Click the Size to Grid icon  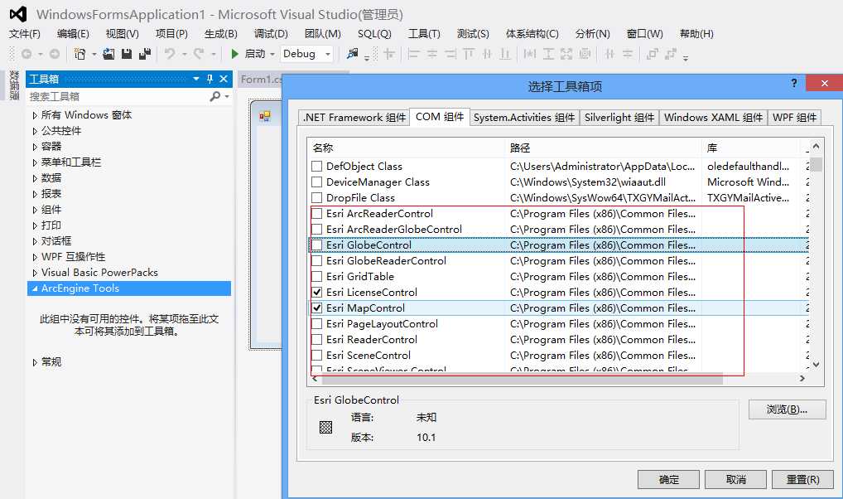pos(585,54)
